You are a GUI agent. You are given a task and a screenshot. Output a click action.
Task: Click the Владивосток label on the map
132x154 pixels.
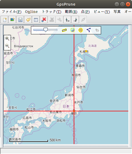click(x=24, y=46)
